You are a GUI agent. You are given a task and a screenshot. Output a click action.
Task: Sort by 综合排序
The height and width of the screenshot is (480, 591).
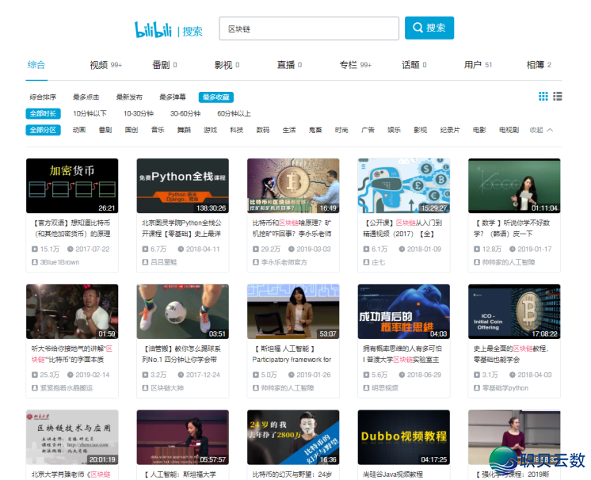click(43, 97)
